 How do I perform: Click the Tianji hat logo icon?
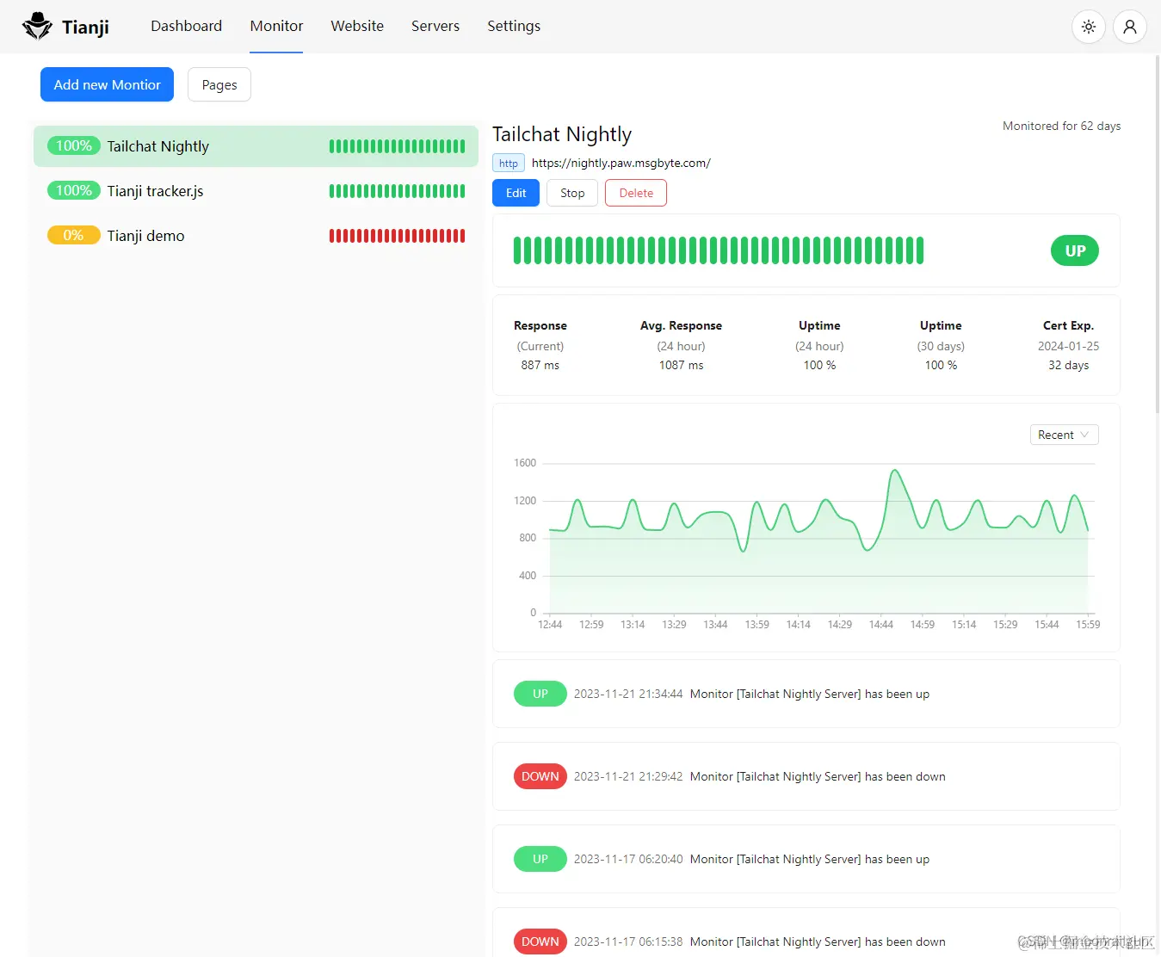[37, 26]
